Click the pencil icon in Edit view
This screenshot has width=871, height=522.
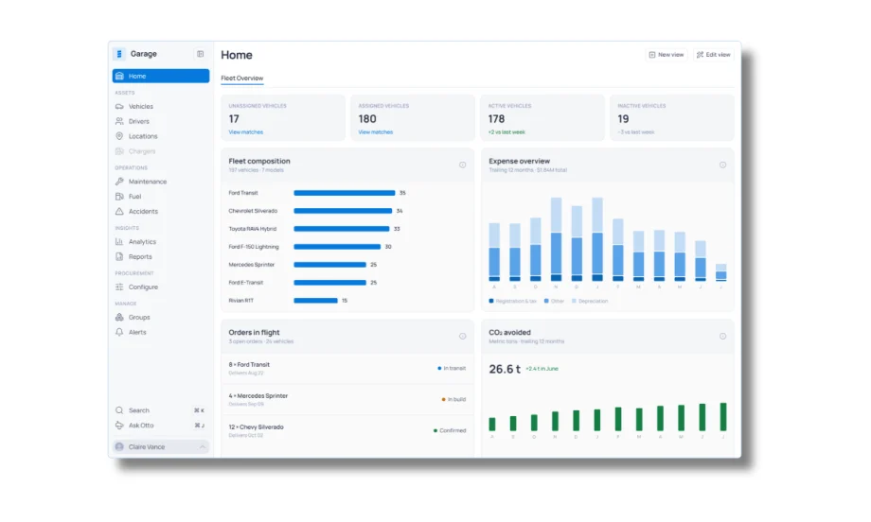(700, 55)
